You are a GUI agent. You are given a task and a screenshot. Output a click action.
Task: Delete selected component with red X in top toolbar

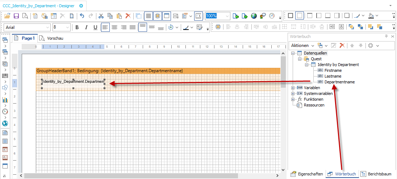pyautogui.click(x=128, y=16)
